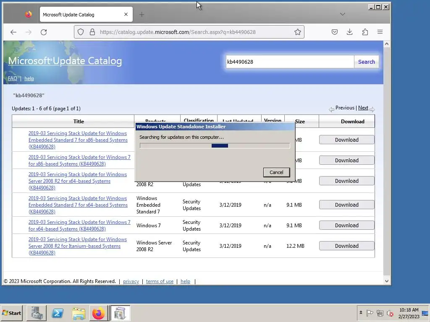Open the Save to Pocket icon
Image resolution: width=430 pixels, height=322 pixels.
pos(335,32)
